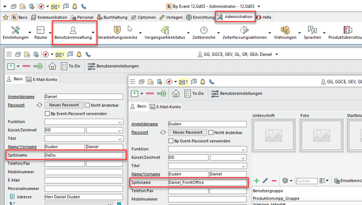Screen dimensions: 362x205
Task: Click the printer icon above Benutzergruppe list
Action: [285, 181]
